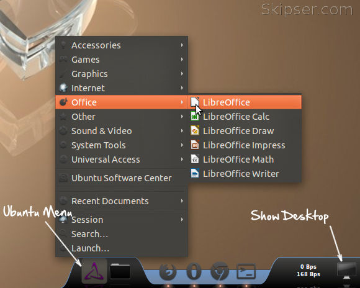Open the Terminal dock icon
360x288 pixels.
pos(246,271)
